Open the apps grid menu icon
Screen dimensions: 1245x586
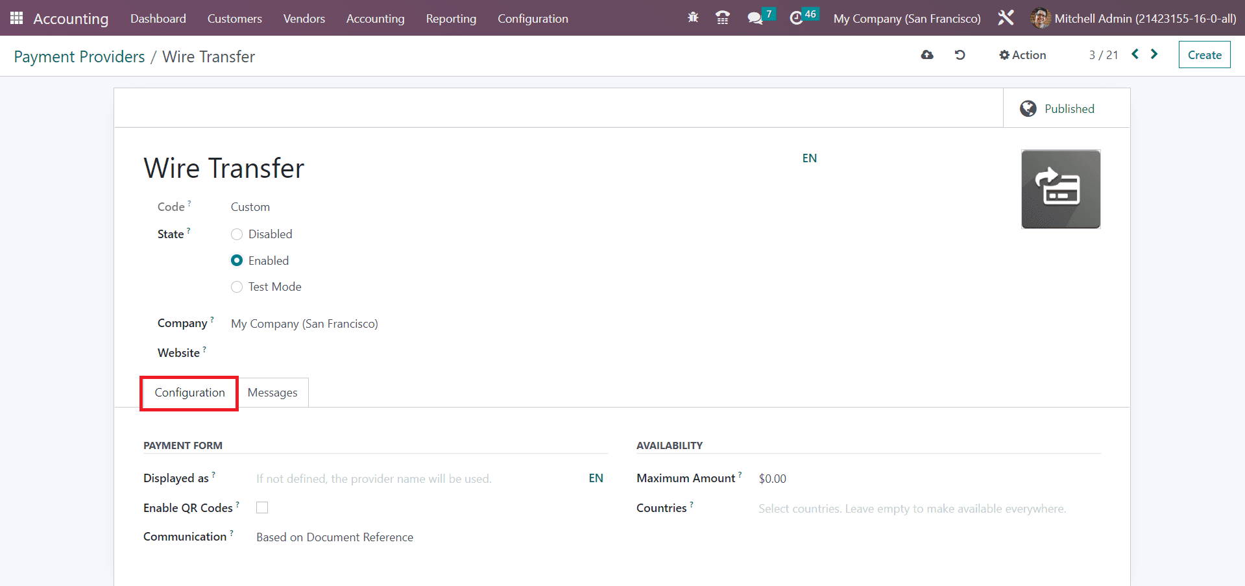[x=17, y=18]
